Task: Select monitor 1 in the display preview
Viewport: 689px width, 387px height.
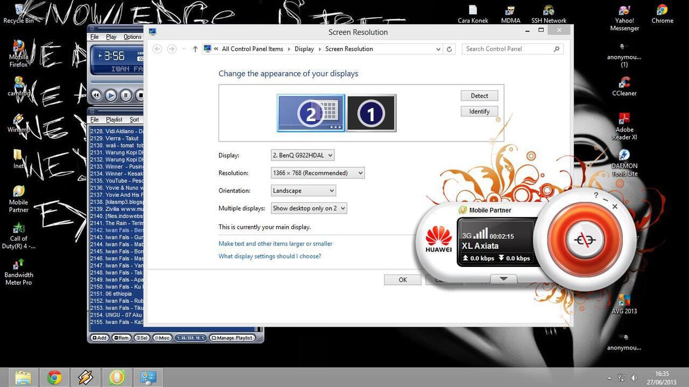Action: pyautogui.click(x=371, y=113)
